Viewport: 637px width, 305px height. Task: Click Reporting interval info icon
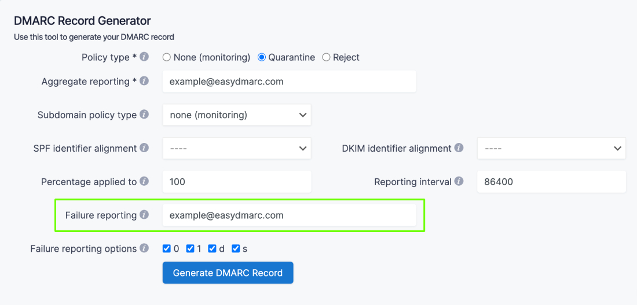[x=459, y=182]
